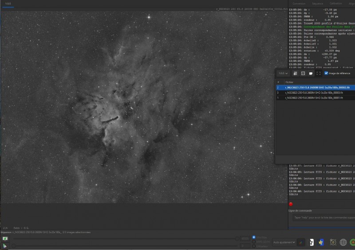
Task: Switch to the Séquence tab
Action: click(x=317, y=4)
